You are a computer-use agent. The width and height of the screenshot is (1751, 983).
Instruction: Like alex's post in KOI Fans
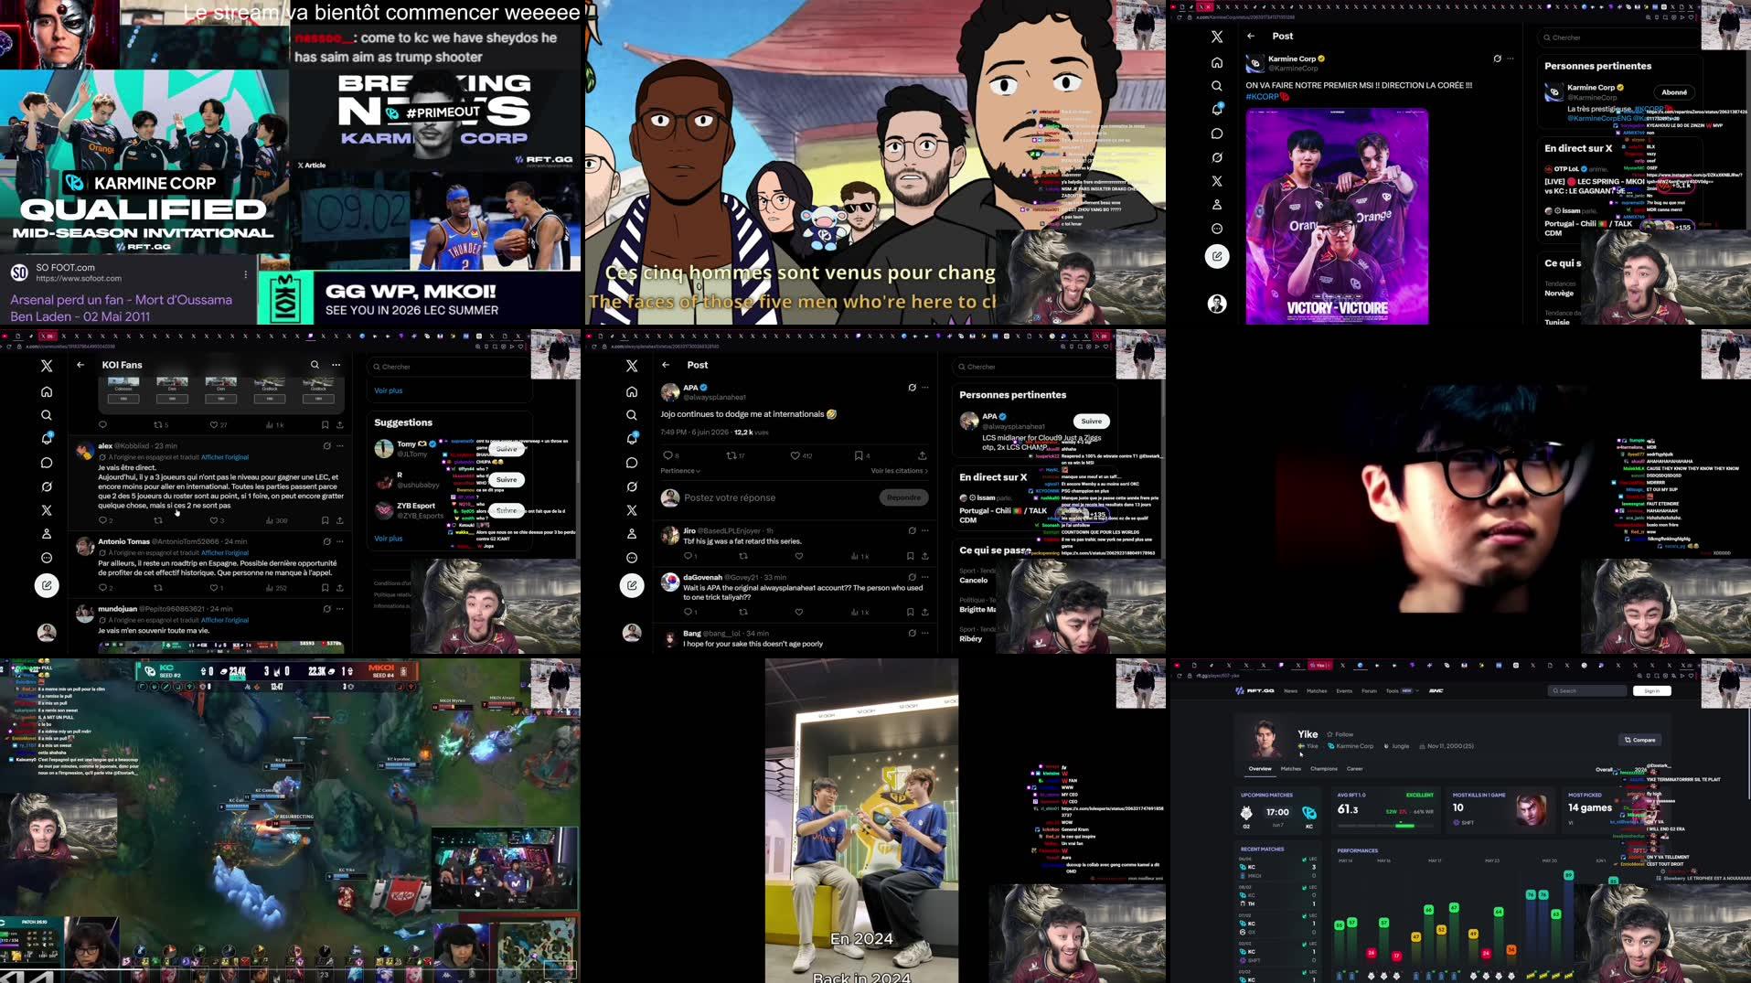214,520
